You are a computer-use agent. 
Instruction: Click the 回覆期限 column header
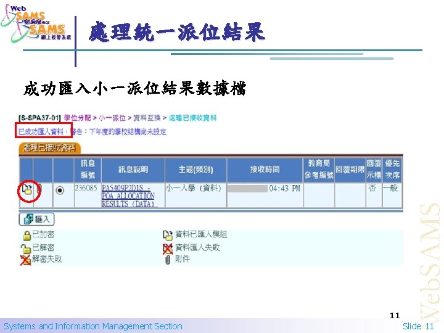(x=350, y=170)
